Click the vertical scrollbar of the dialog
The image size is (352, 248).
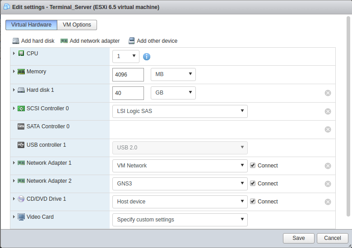[x=348, y=117]
